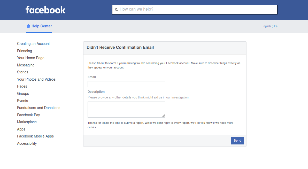This screenshot has height=169, width=308.
Task: Open the Facebook Pay topic
Action: (28, 115)
